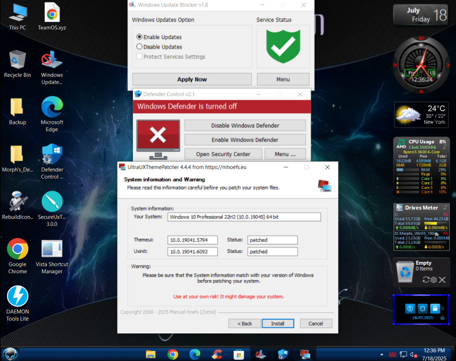
Task: Click the analog clock gadget
Action: pos(421,65)
